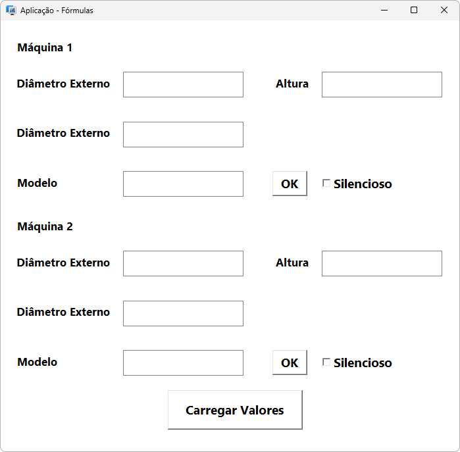Click the Máquina 1 section heading
This screenshot has width=460, height=452.
pyautogui.click(x=45, y=48)
